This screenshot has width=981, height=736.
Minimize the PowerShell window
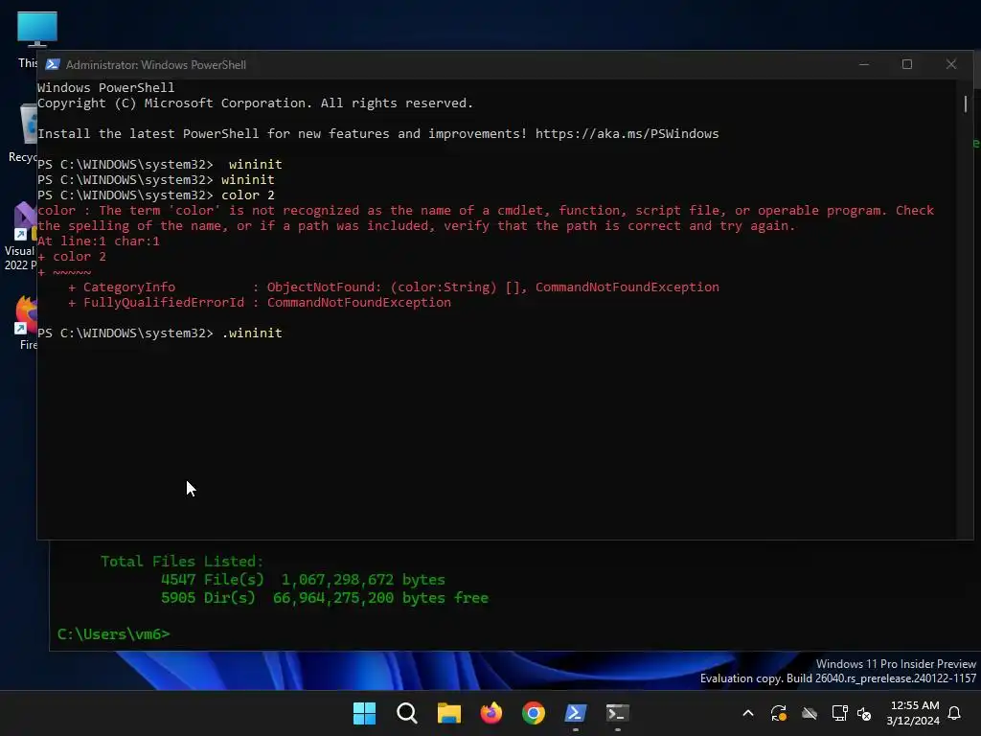tap(864, 64)
